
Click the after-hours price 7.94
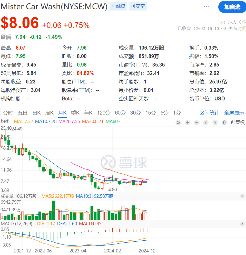point(20,37)
